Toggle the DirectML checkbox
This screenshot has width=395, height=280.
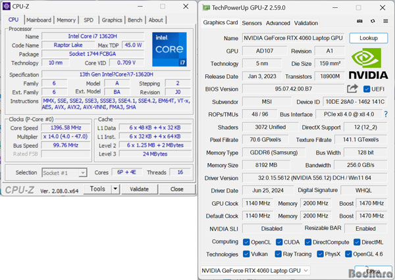point(357,242)
